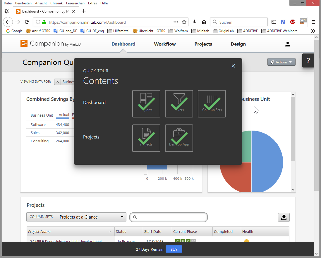The width and height of the screenshot is (321, 258).
Task: Open the Firefox hamburger menu
Action: click(x=313, y=22)
